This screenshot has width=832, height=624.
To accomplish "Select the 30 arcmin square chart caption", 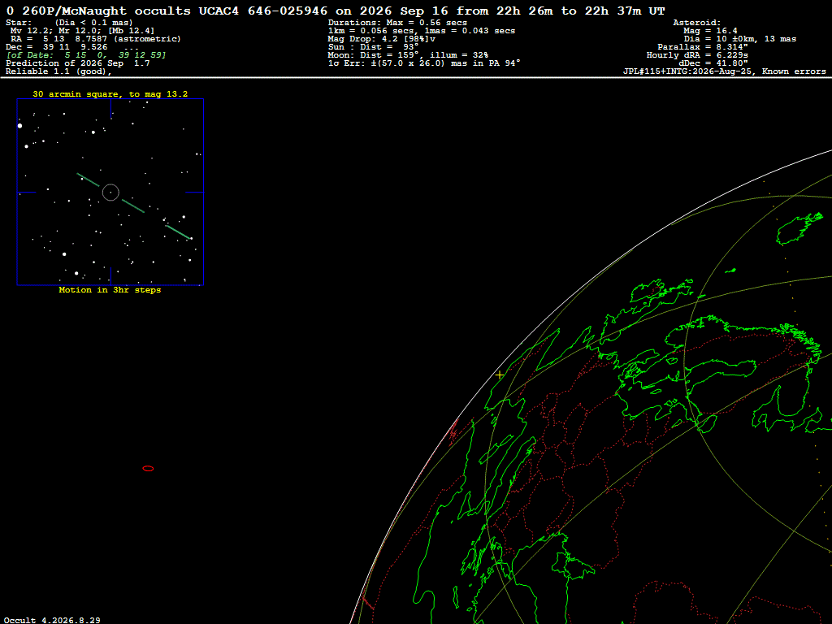I will (110, 94).
